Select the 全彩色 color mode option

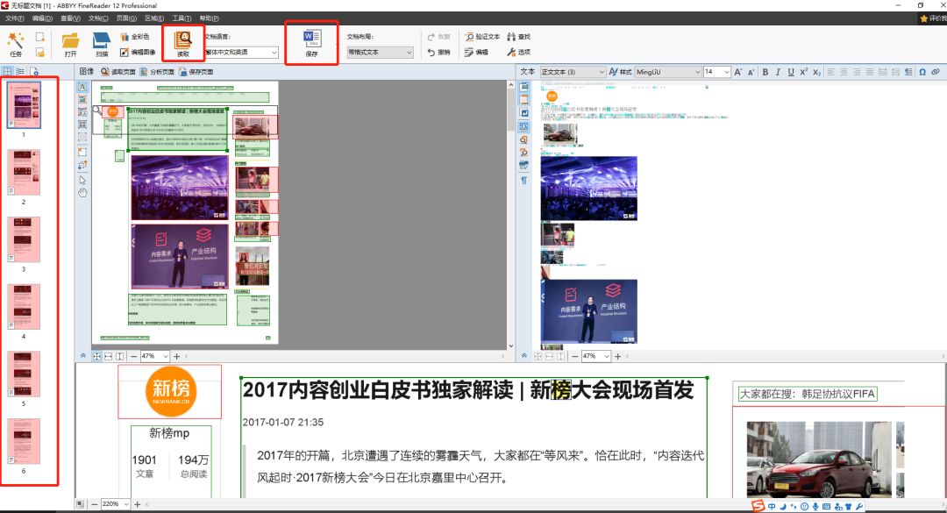(x=135, y=37)
